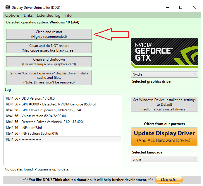Choose Clean and do NOT restart
Image resolution: width=203 pixels, height=186 pixels.
(x=49, y=48)
